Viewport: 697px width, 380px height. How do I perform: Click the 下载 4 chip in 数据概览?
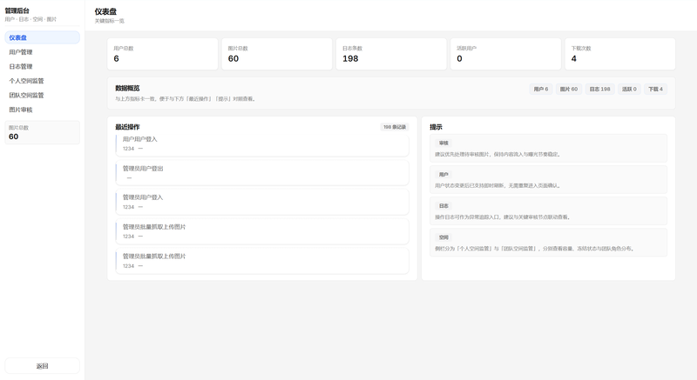[x=656, y=89]
